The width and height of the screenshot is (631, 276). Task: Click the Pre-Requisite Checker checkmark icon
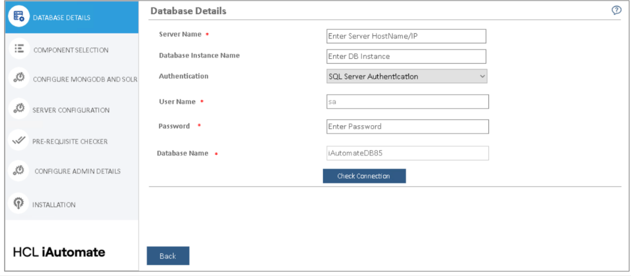click(19, 140)
